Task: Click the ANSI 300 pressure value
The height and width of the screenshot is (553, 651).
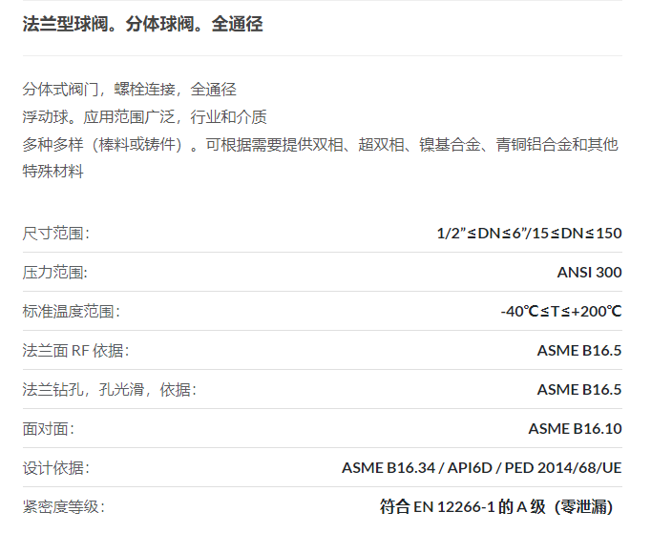Action: point(590,272)
